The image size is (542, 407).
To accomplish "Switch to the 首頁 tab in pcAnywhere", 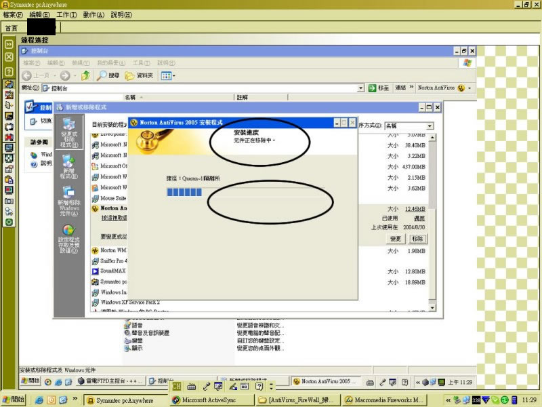I will point(12,28).
